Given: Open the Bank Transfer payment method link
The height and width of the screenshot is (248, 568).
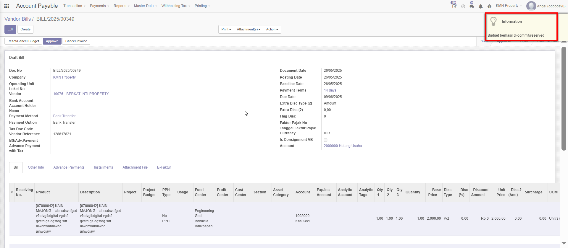Looking at the screenshot, I should point(64,116).
